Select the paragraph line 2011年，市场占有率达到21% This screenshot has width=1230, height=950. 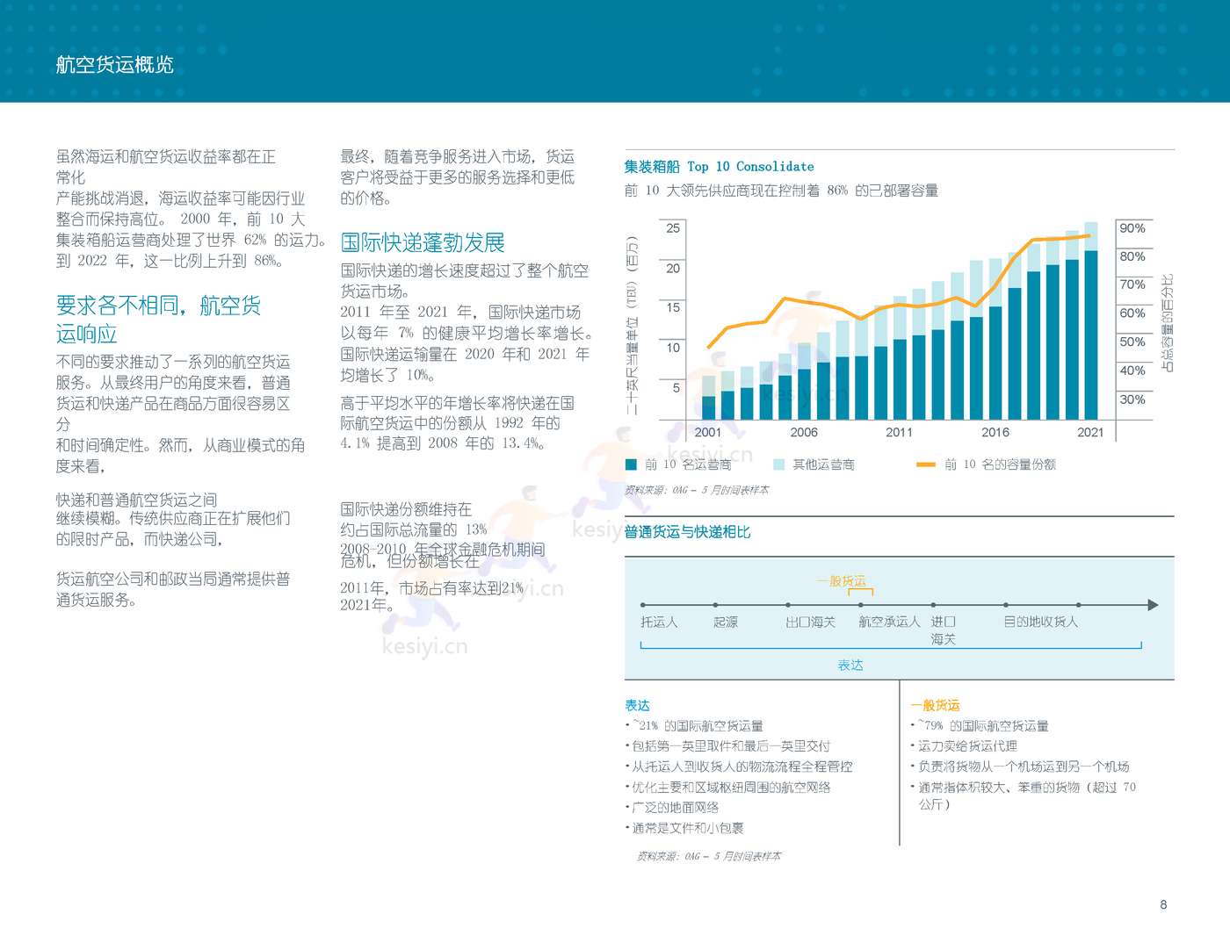(x=431, y=587)
